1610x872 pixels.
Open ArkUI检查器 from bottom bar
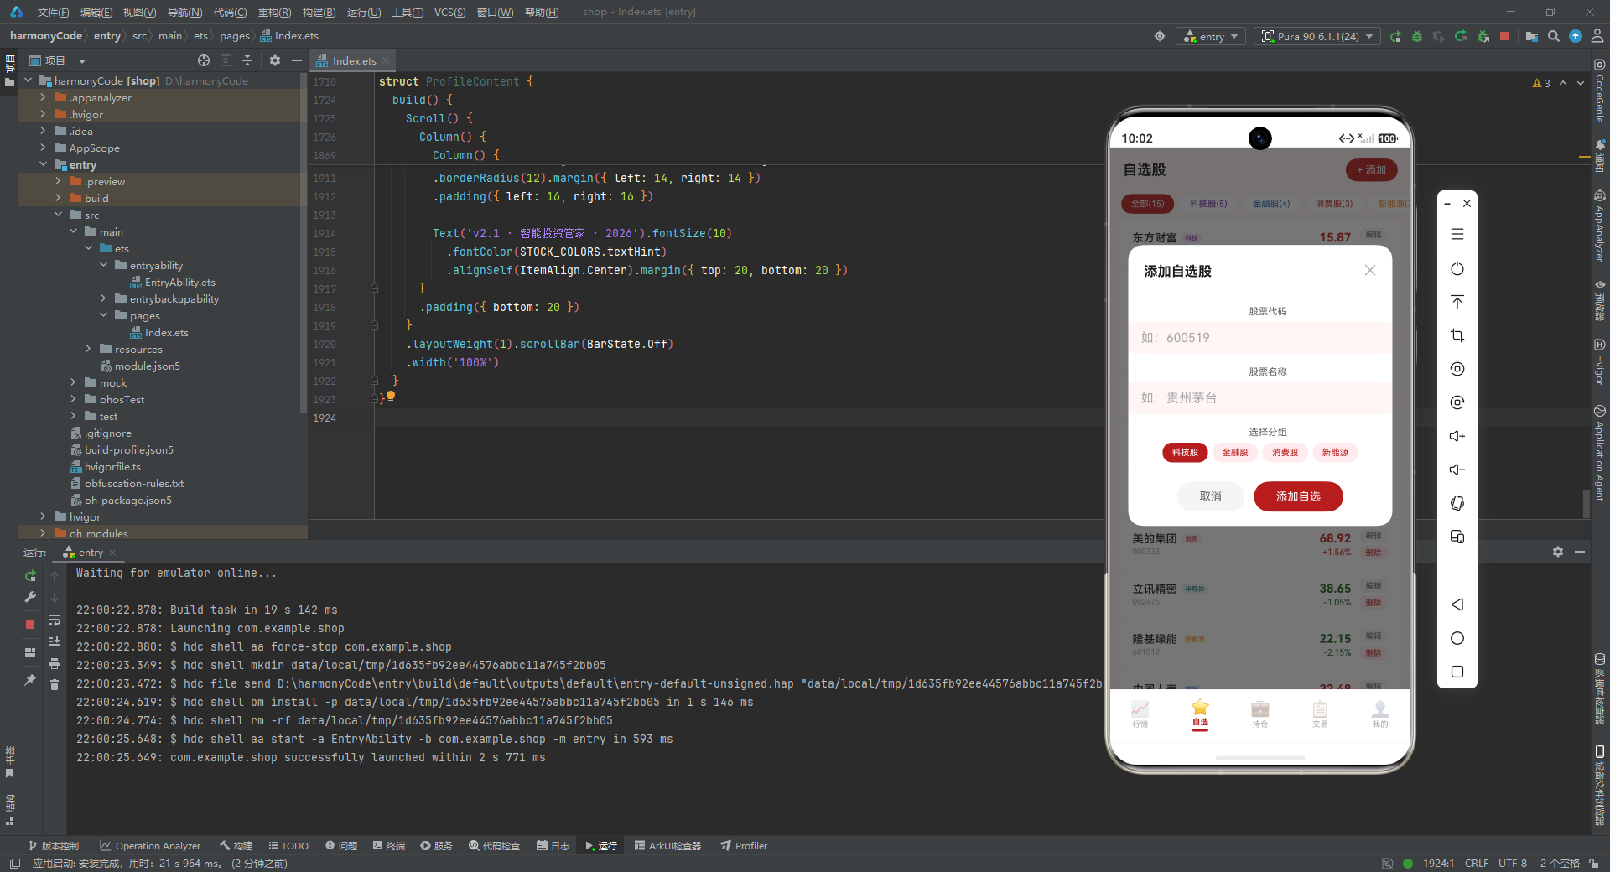667,846
